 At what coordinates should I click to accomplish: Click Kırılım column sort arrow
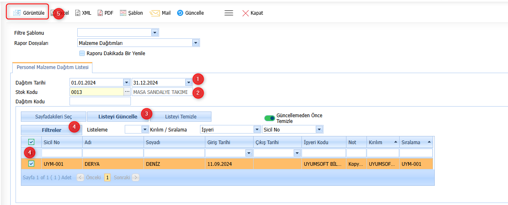click(x=396, y=142)
